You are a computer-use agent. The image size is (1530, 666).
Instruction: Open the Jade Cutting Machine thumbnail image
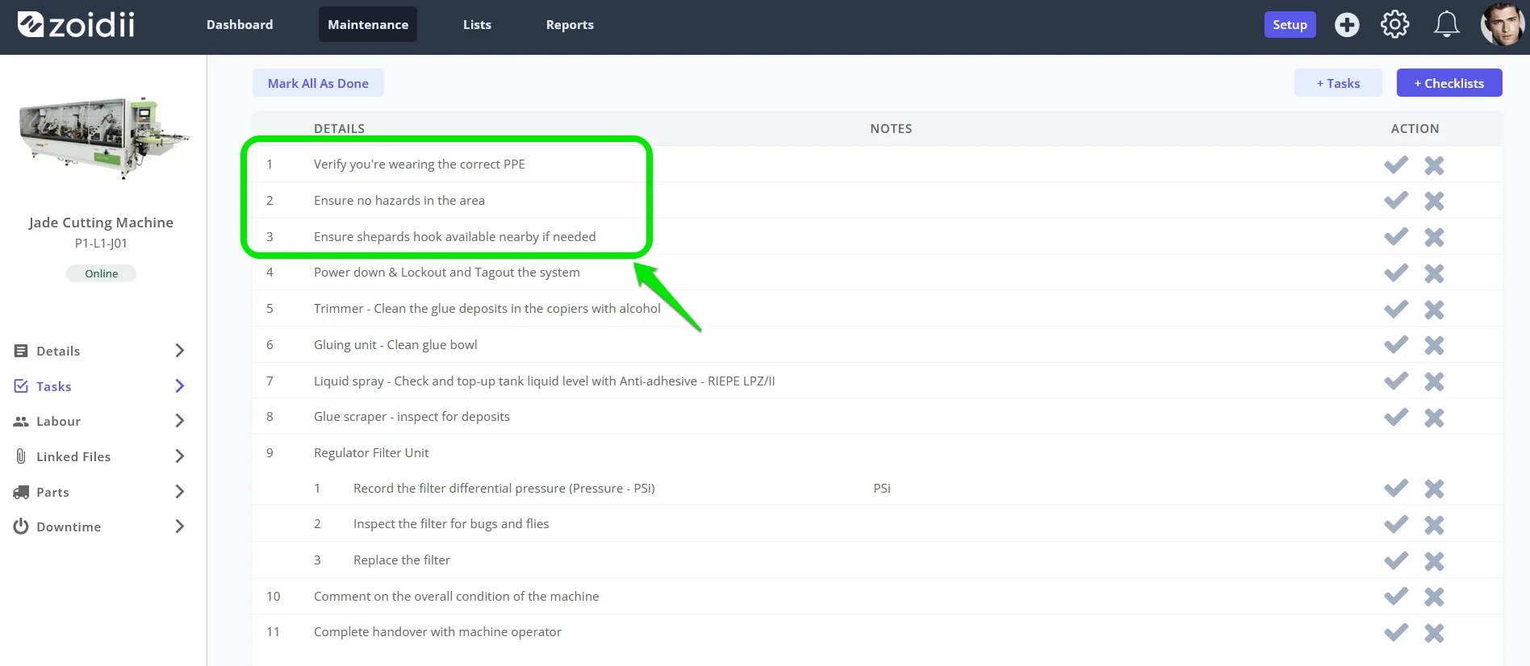coord(103,137)
